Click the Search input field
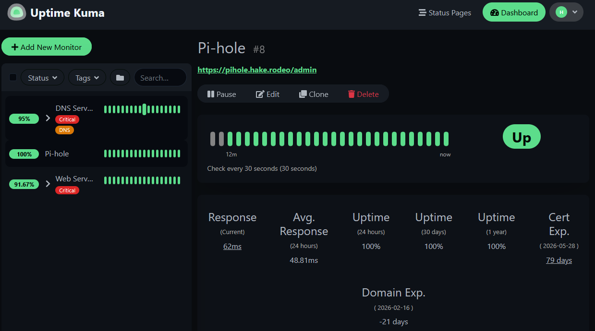The height and width of the screenshot is (331, 595). [x=160, y=77]
